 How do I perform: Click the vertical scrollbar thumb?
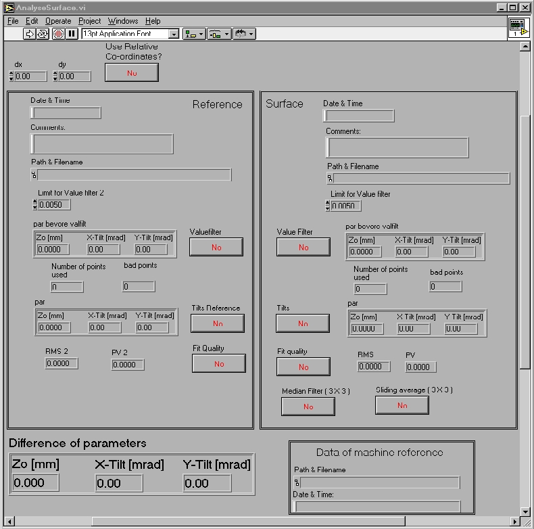click(x=525, y=242)
